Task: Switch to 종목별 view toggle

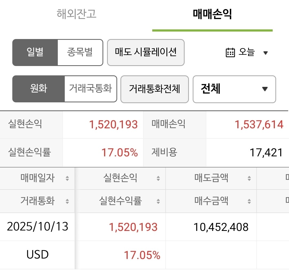Action: click(x=80, y=52)
